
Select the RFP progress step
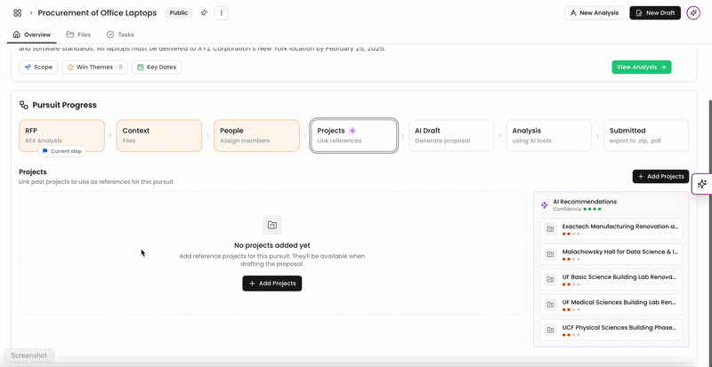click(x=61, y=135)
